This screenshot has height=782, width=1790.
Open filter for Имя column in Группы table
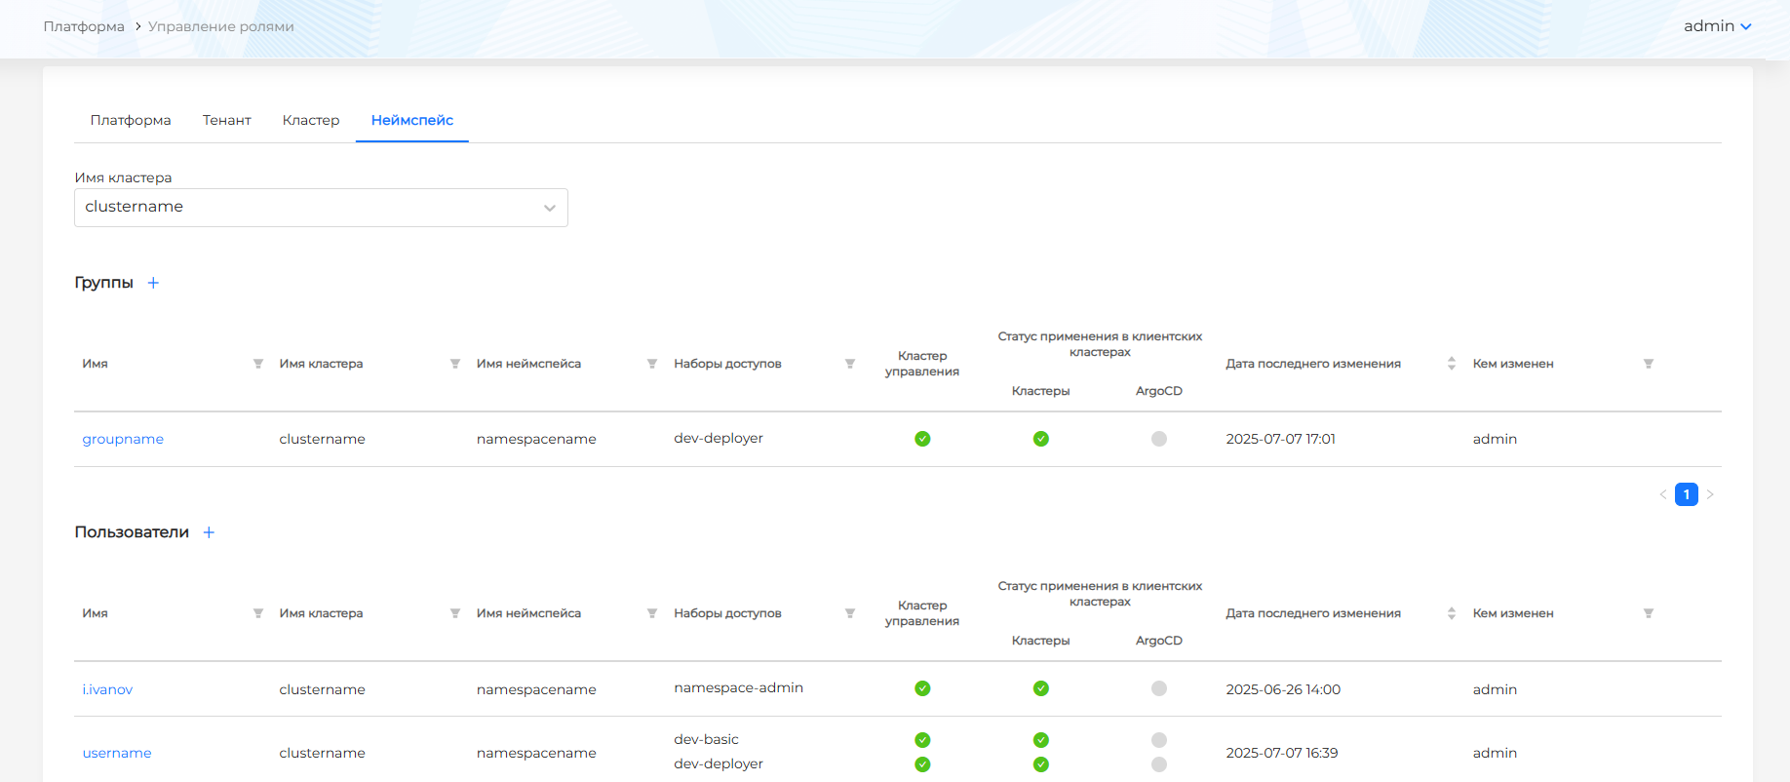pyautogui.click(x=258, y=364)
